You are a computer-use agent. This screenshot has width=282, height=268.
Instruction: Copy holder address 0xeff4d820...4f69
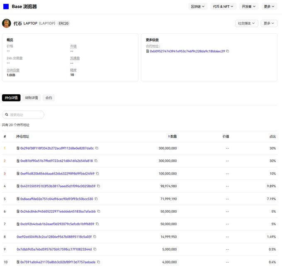(x=97, y=173)
